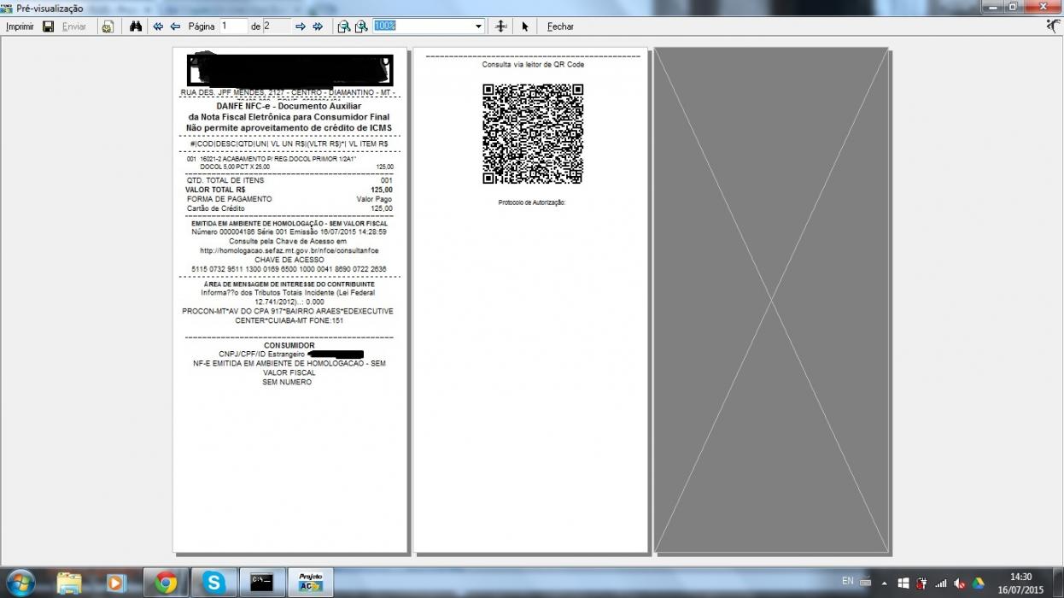Screen dimensions: 1064x598
Task: Click the zoom out magnifier icon
Action: tap(343, 26)
